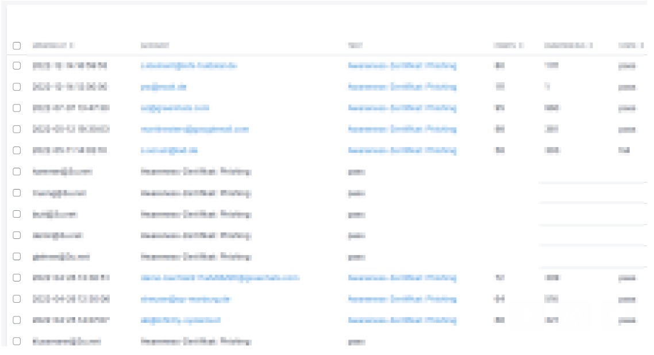Open the first Awareness-Zertifikat Phishing link
The width and height of the screenshot is (654, 355).
[x=402, y=66]
